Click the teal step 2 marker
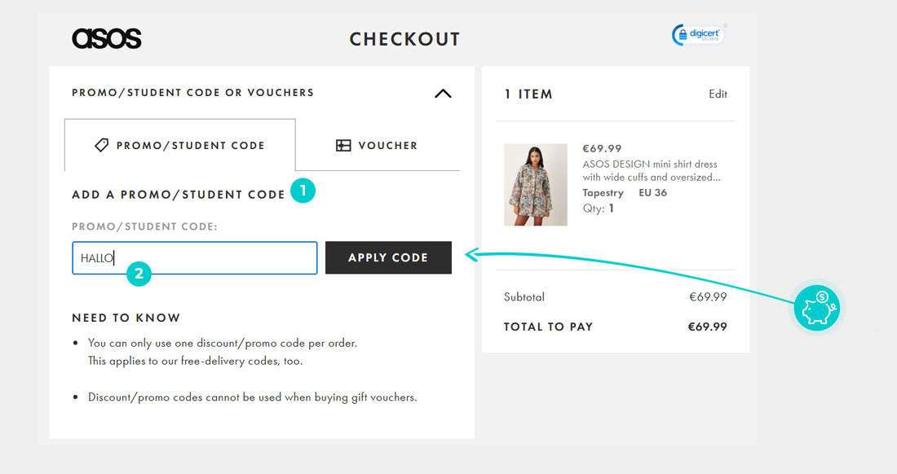This screenshot has height=474, width=897. coord(139,274)
